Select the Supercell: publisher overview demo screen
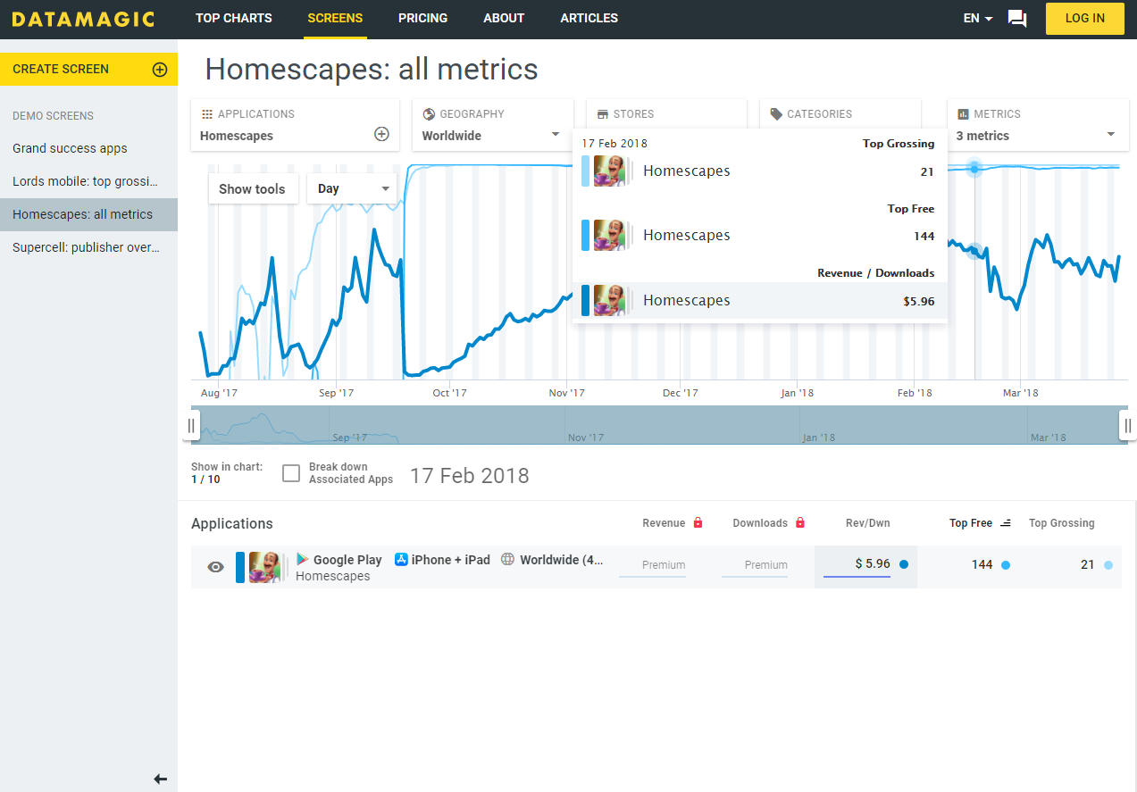The width and height of the screenshot is (1137, 792). point(88,247)
